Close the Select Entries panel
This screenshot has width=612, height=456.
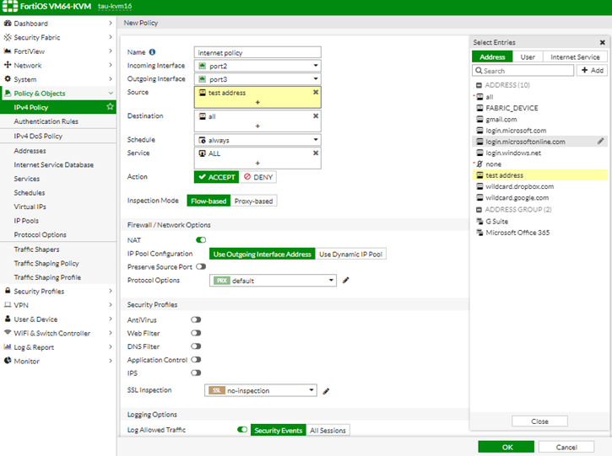[602, 42]
